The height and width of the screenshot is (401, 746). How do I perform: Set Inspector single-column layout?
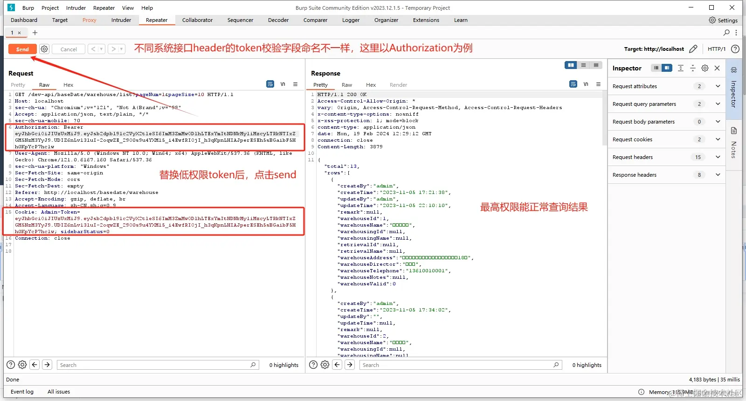pyautogui.click(x=656, y=68)
